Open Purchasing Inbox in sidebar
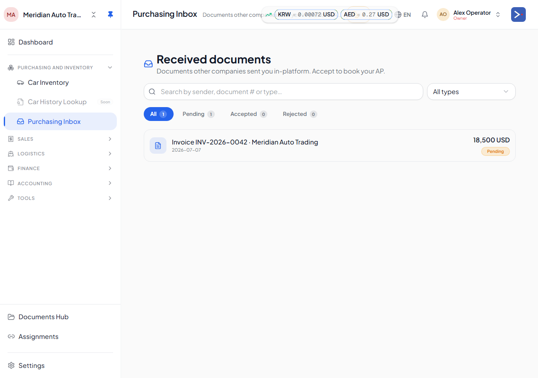 pos(60,121)
